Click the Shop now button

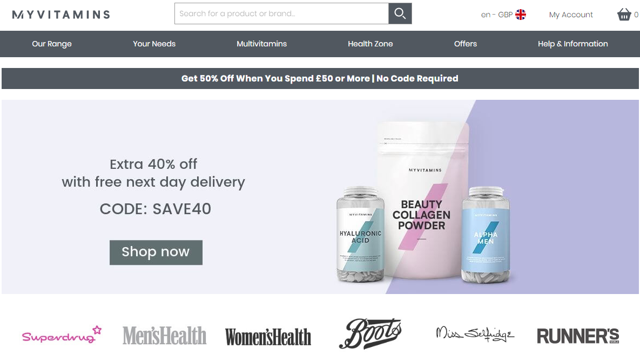pyautogui.click(x=156, y=252)
